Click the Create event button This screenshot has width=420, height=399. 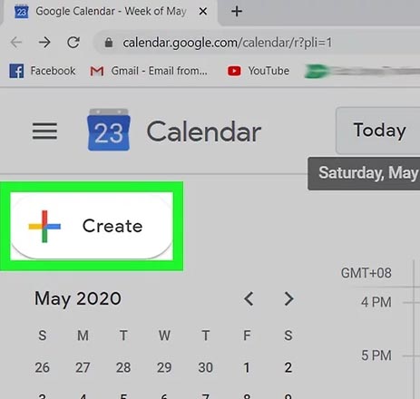pyautogui.click(x=92, y=226)
